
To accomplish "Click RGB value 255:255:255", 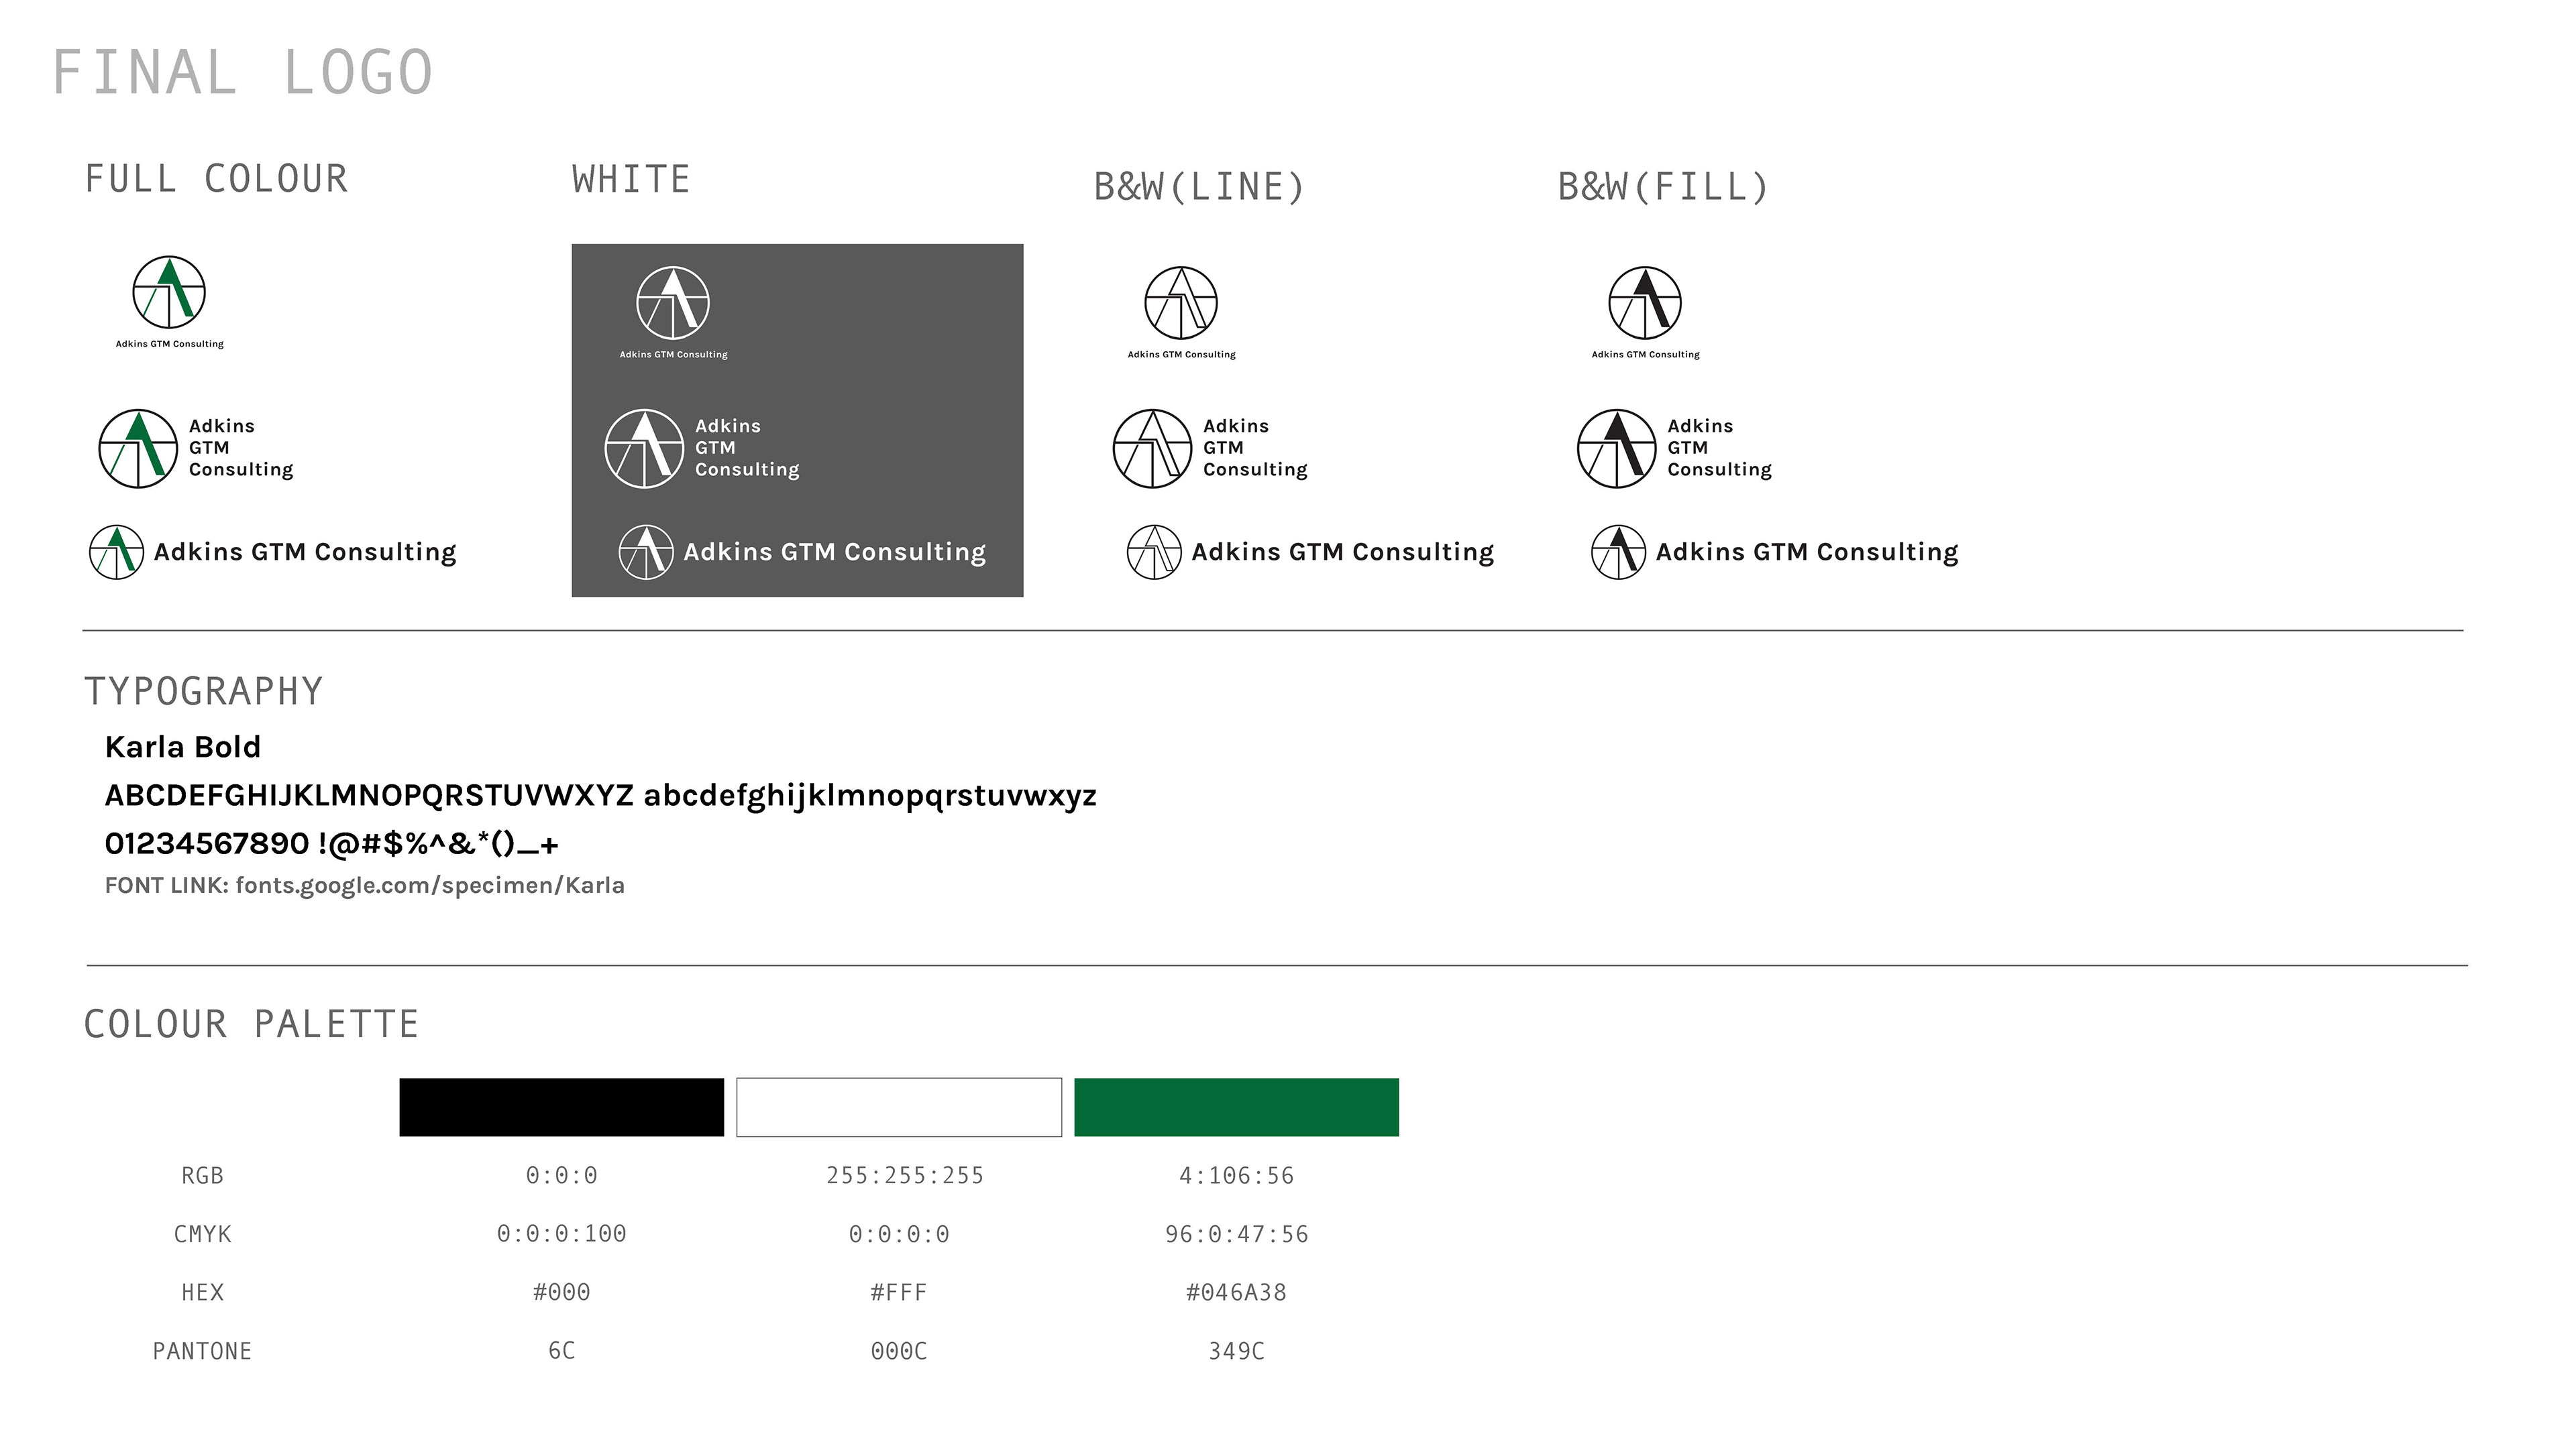I will point(905,1176).
